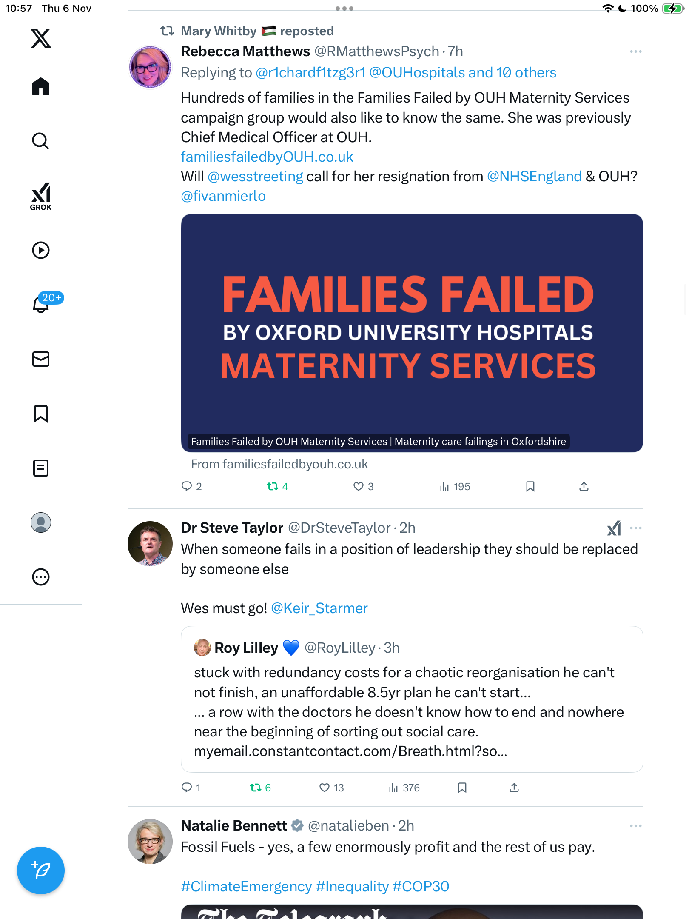Open the Search magnifier in sidebar
Screen dimensions: 689x919
(41, 141)
